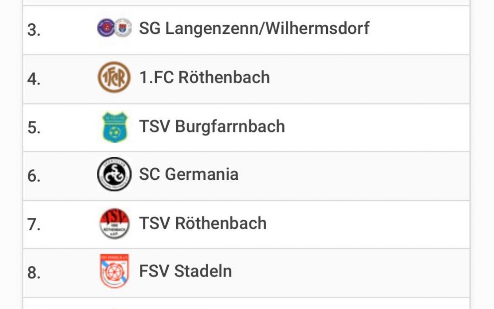
Task: Click the red-white Wilhermsdorf club crest
Action: click(x=123, y=28)
